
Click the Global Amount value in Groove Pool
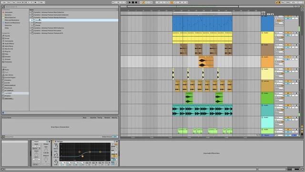pos(115,137)
